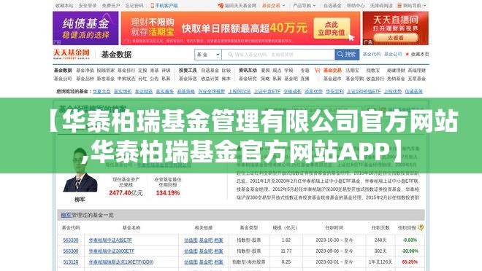Click the question mark icon beside 任职回报
Image resolution: width=482 pixels, height=271 pixels.
point(421,227)
